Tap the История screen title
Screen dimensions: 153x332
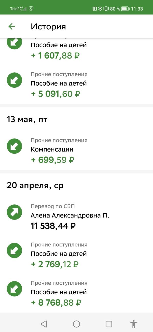click(48, 27)
